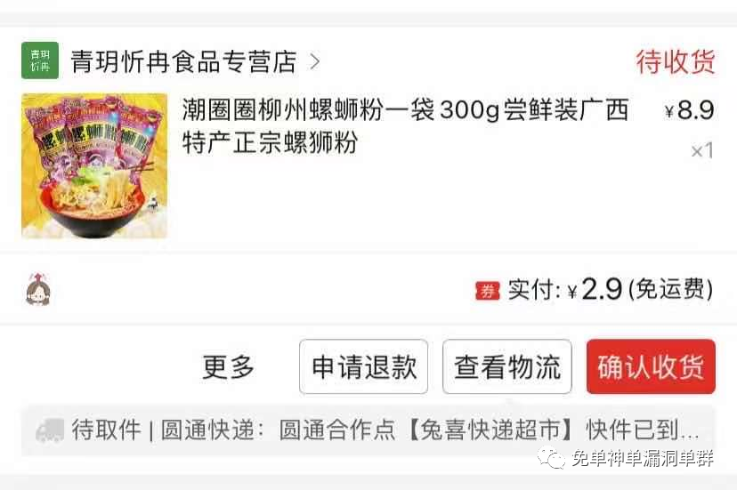This screenshot has height=490, width=737.
Task: Tap the WeChat logo in watermark
Action: pos(551,458)
